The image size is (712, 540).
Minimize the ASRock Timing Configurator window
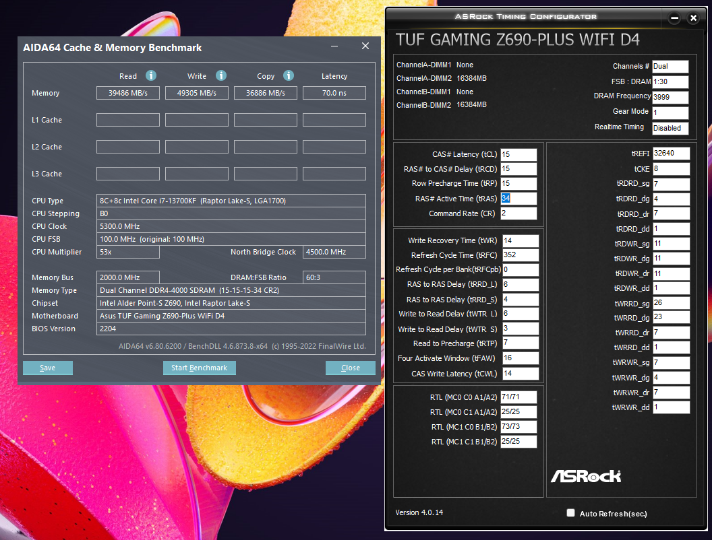674,18
